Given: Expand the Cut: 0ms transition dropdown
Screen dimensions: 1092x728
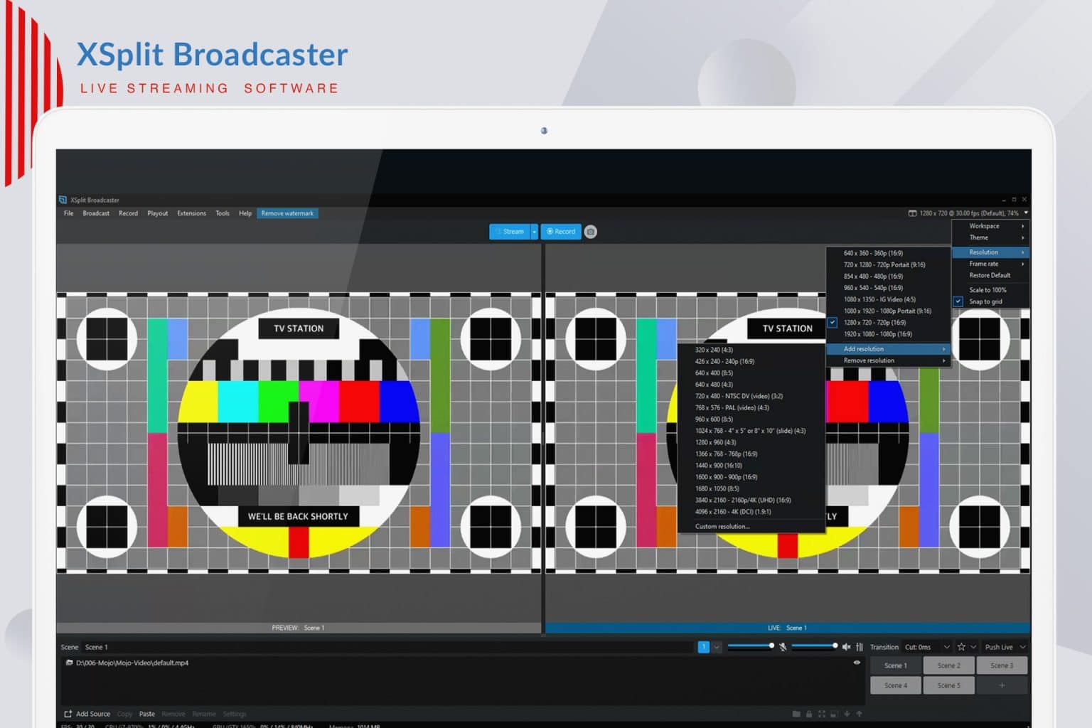Looking at the screenshot, I should [x=946, y=647].
